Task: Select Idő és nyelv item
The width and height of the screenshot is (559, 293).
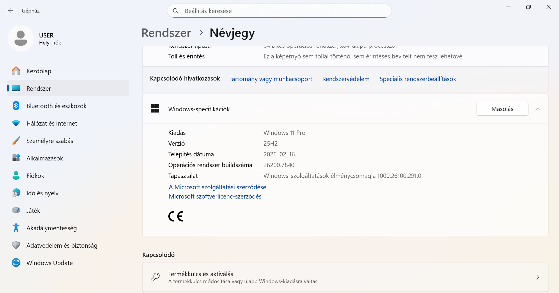Action: click(68, 193)
